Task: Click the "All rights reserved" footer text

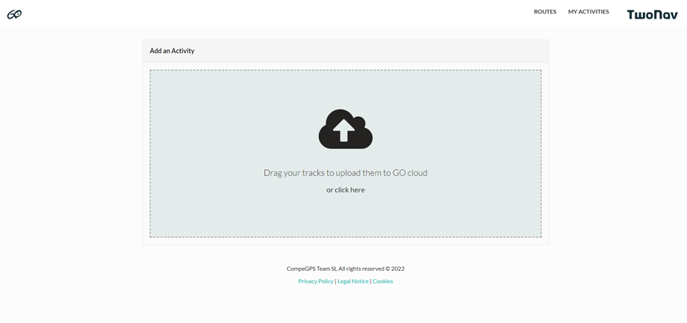Action: click(x=361, y=269)
